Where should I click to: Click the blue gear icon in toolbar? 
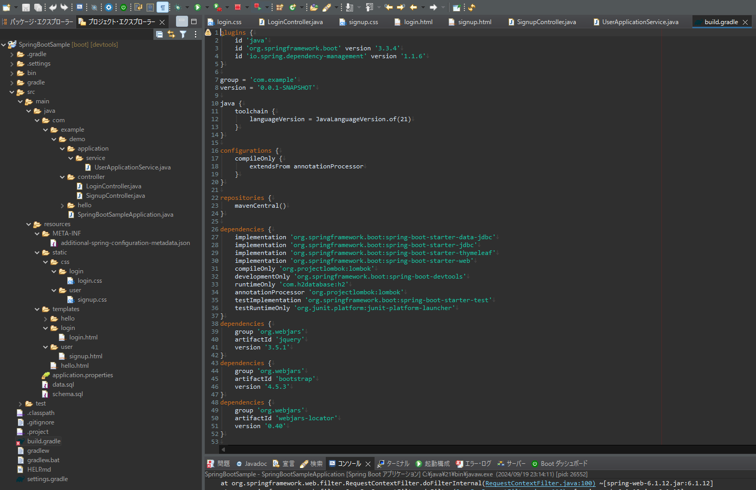click(x=109, y=7)
